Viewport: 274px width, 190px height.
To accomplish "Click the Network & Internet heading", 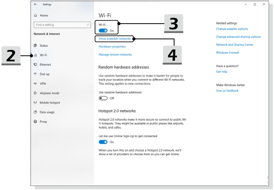I will [x=46, y=34].
